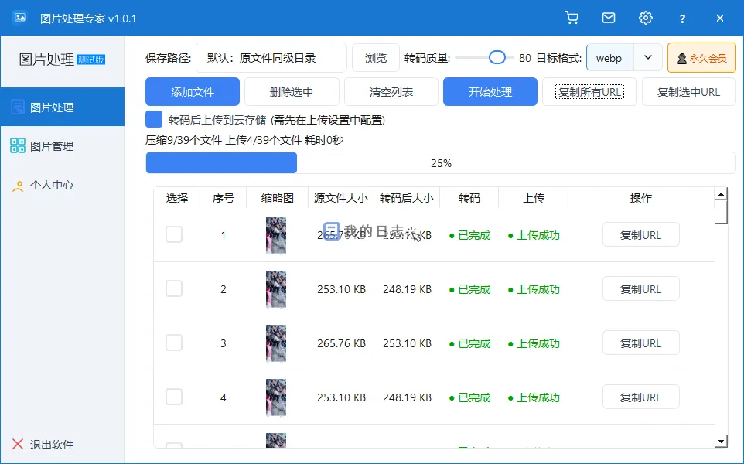
Task: Click the app logo icon in title bar
Action: coord(21,18)
